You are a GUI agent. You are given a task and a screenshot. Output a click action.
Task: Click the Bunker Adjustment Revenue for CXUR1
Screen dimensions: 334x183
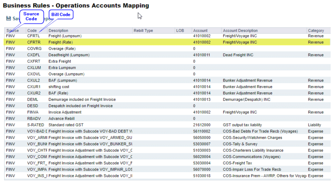pos(247,87)
